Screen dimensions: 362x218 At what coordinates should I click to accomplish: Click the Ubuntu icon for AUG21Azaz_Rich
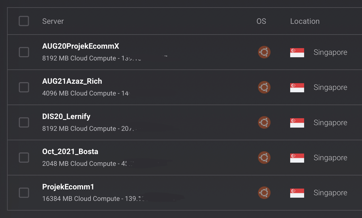tap(264, 87)
